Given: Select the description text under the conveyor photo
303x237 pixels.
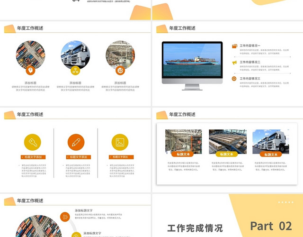Looking at the screenshot, I should point(228,166).
